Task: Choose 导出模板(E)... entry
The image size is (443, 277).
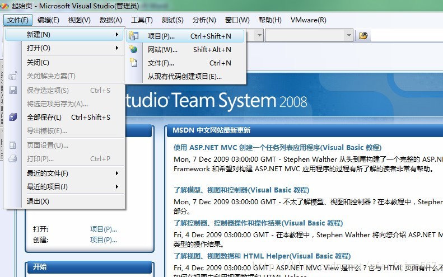Action: pos(64,131)
